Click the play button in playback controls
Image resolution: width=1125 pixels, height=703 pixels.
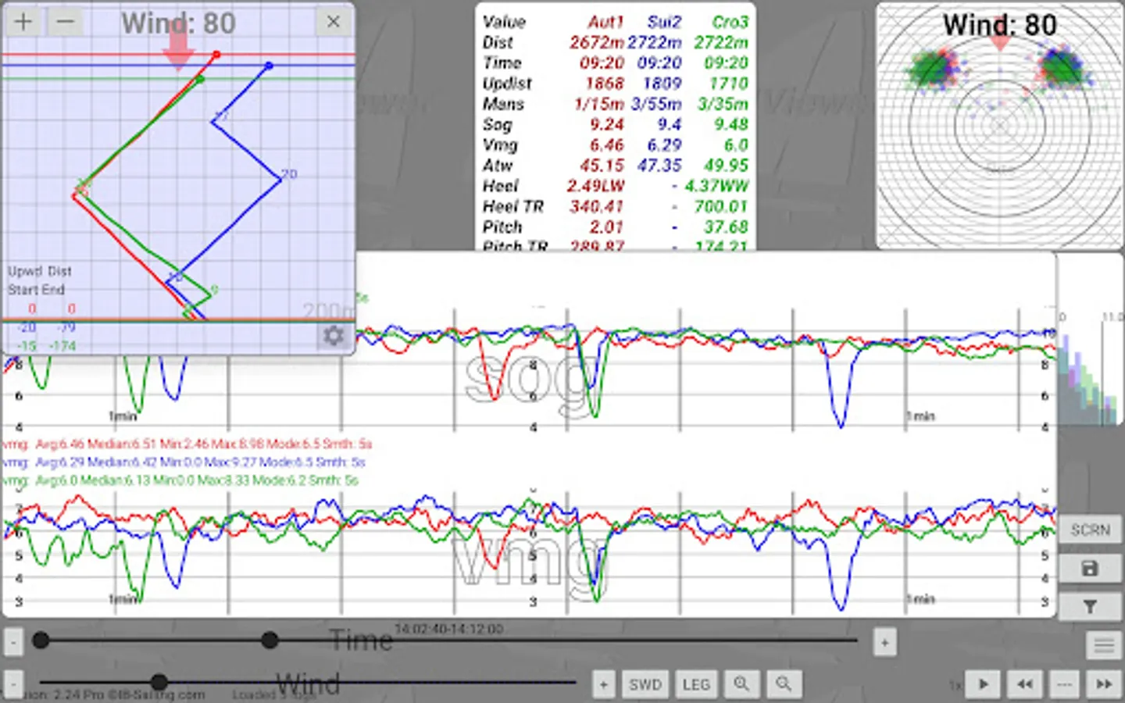[984, 684]
